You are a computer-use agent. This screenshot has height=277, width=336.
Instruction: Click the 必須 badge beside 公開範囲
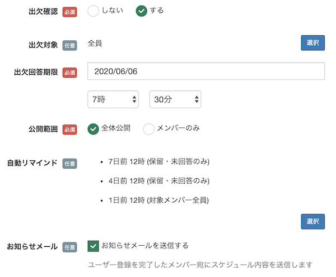coord(69,130)
